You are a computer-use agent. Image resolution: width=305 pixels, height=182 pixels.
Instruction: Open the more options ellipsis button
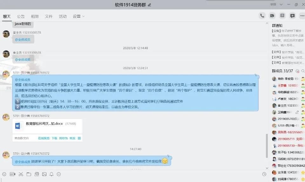pos(302,16)
